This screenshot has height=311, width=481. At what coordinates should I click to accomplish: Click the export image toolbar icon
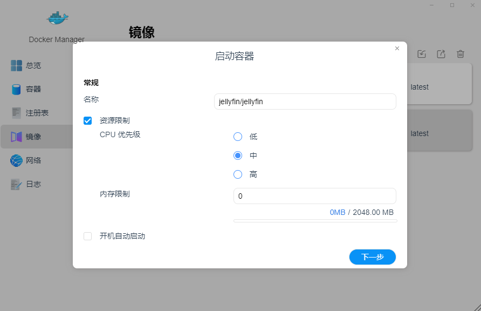pyautogui.click(x=441, y=54)
